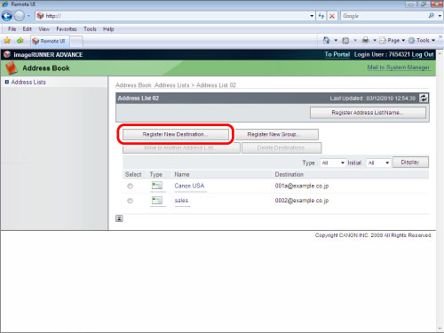Screen dimensions: 444x333
Task: Open the File menu
Action: pyautogui.click(x=12, y=29)
